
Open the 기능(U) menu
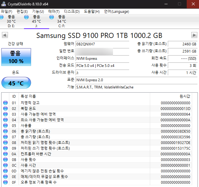[38, 12]
